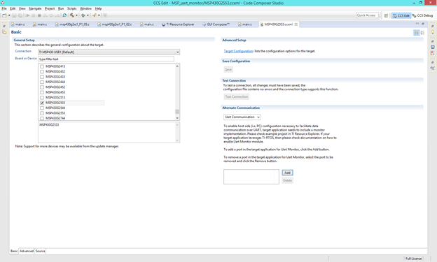Click the blue view icon in right sidebar
This screenshot has width=437, height=262.
click(433, 47)
